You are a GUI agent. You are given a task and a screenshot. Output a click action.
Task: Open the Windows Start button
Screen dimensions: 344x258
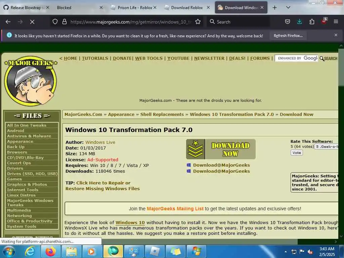point(8,251)
